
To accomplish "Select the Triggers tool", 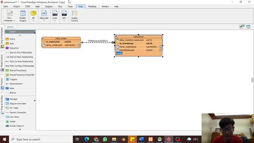I will point(13,79).
